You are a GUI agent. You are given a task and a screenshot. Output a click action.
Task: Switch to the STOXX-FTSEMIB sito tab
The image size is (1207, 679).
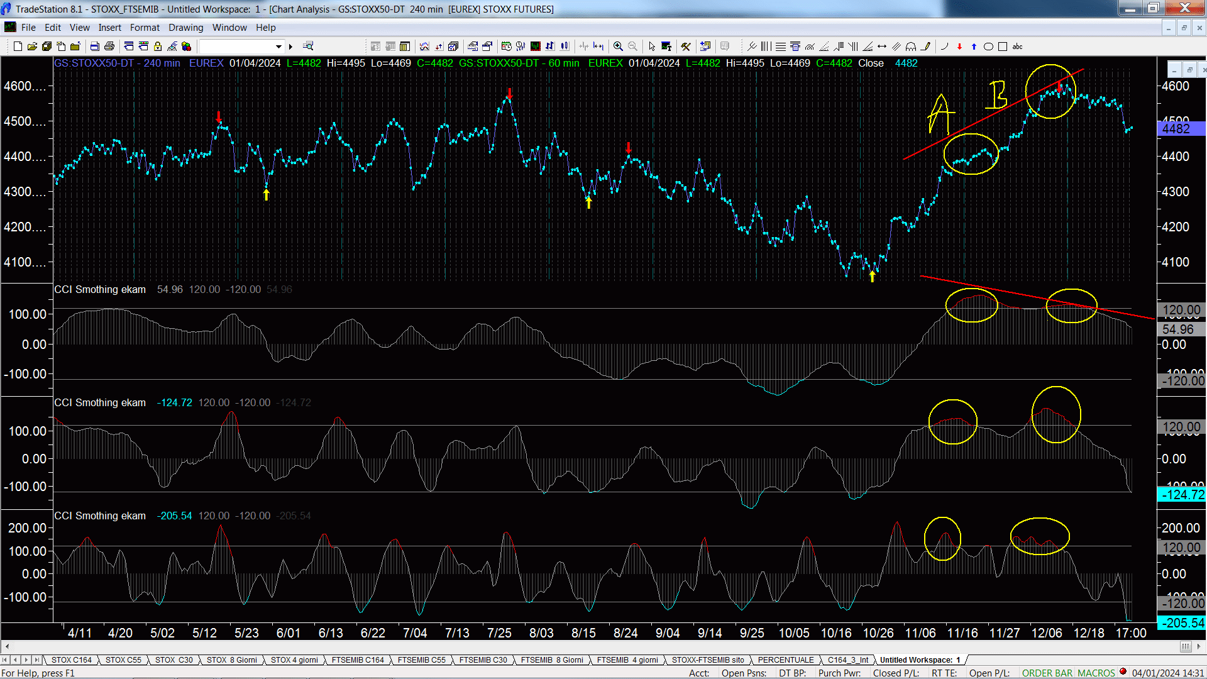(x=708, y=660)
